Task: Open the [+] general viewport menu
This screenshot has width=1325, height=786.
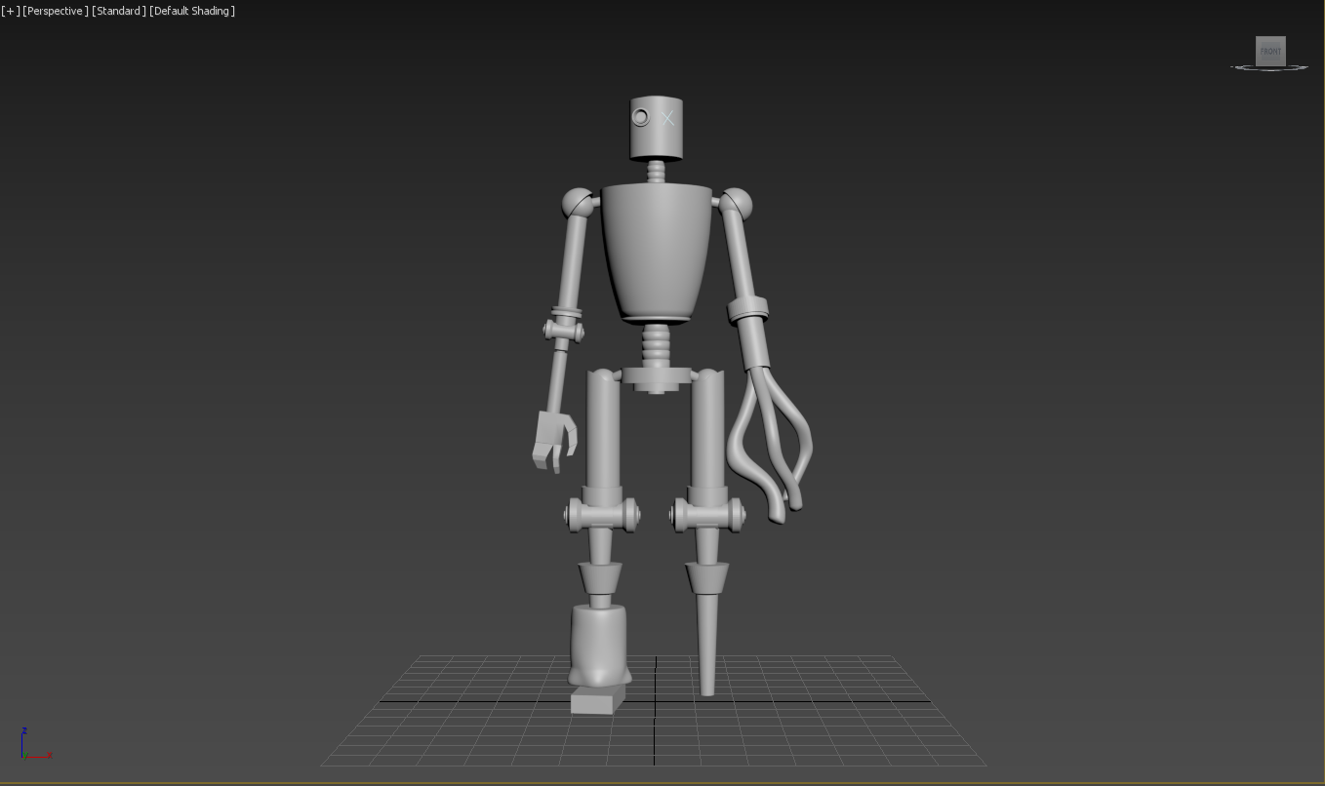Action: 11,11
